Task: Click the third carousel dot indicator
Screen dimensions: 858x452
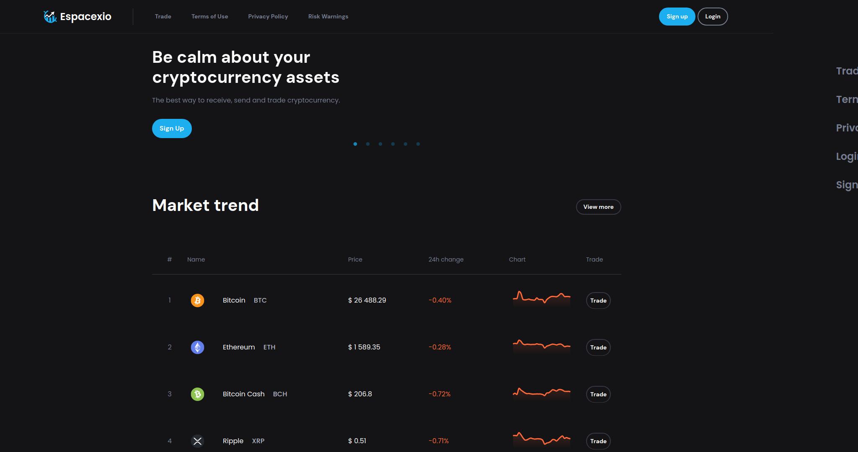Action: (x=380, y=144)
